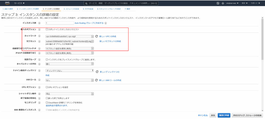Click info icon beside サブネット label
265x119 pixels.
[x=39, y=41]
